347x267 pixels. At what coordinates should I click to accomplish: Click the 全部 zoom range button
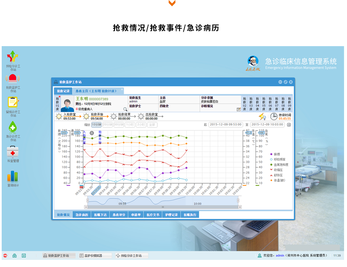pyautogui.click(x=152, y=124)
